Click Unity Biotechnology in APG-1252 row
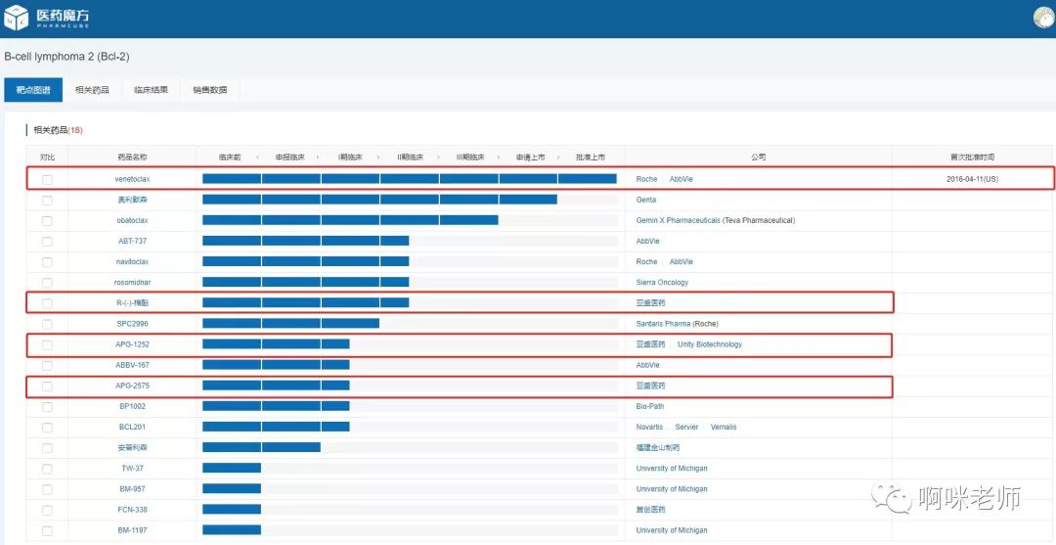Viewport: 1056px width, 545px height. 710,344
